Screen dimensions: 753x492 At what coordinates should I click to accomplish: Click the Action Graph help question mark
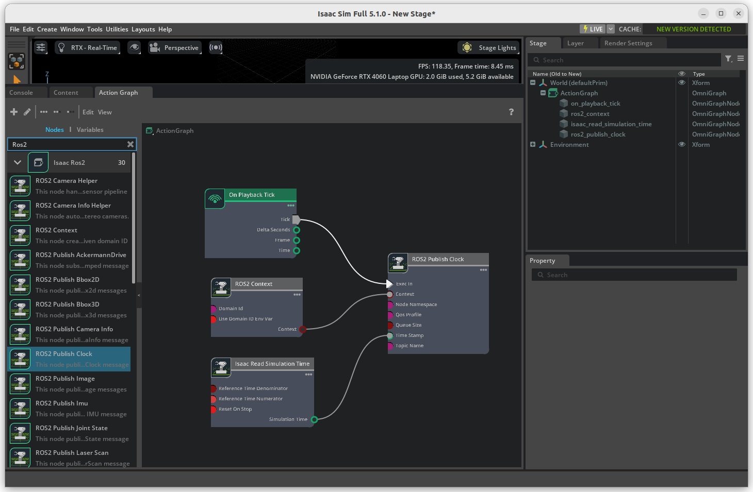coord(511,112)
